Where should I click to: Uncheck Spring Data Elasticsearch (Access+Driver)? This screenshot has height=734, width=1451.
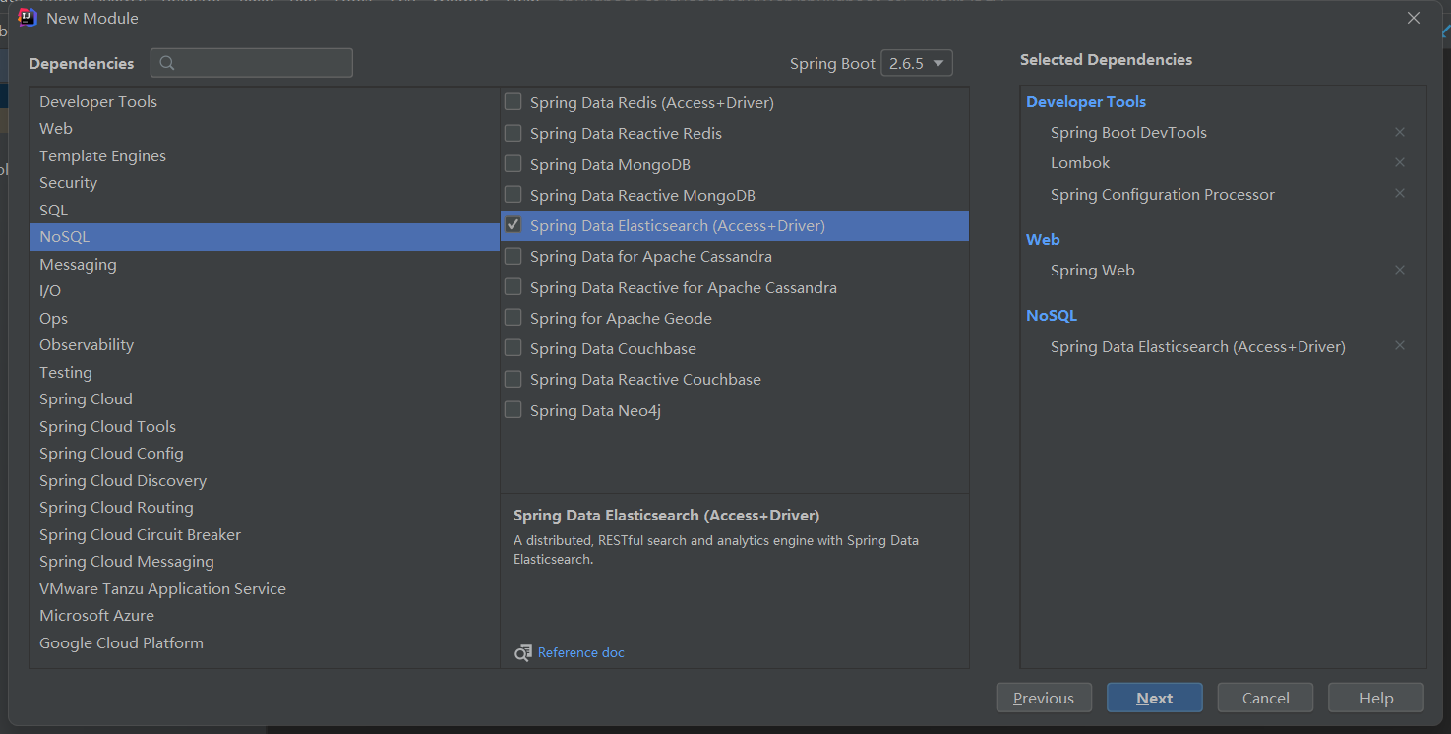[x=514, y=225]
